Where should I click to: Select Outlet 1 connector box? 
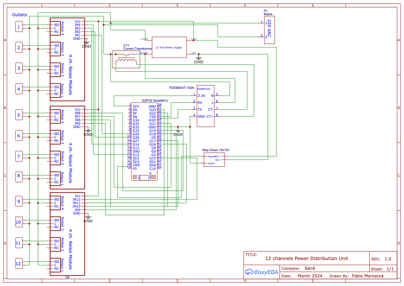(x=19, y=26)
